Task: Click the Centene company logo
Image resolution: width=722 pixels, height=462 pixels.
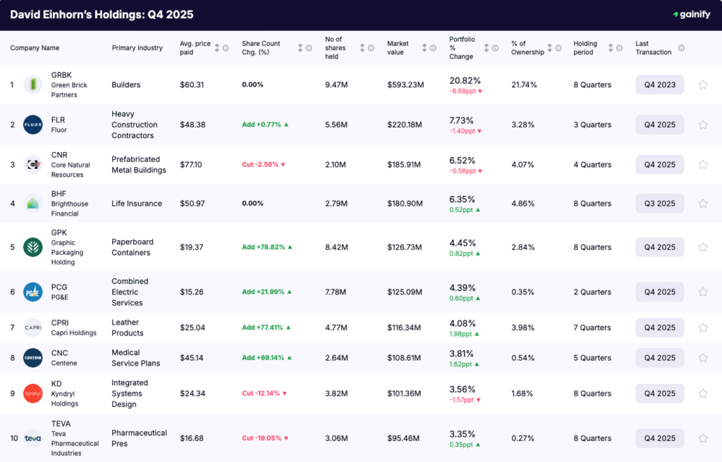Action: [x=32, y=358]
